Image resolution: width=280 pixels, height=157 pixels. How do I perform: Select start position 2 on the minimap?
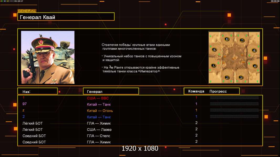coord(227,77)
